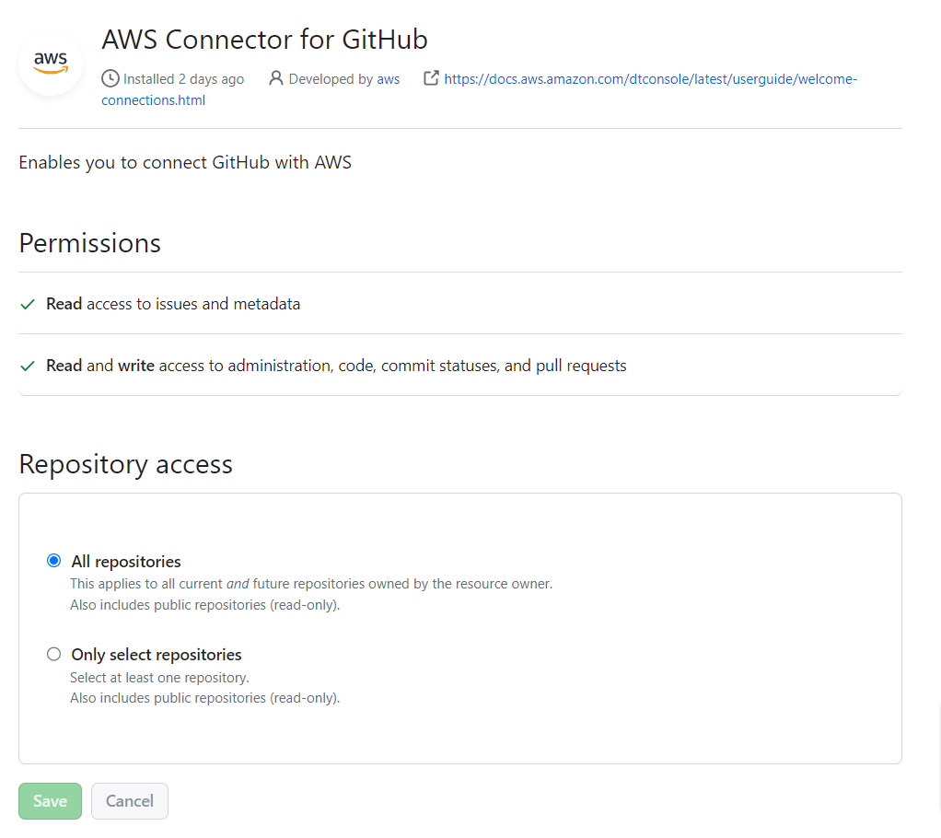Click the Repository access heading

[x=125, y=464]
